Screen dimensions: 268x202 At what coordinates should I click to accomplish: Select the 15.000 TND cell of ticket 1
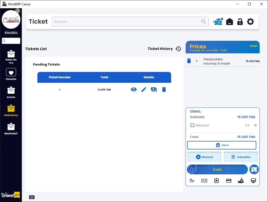[x=104, y=90]
